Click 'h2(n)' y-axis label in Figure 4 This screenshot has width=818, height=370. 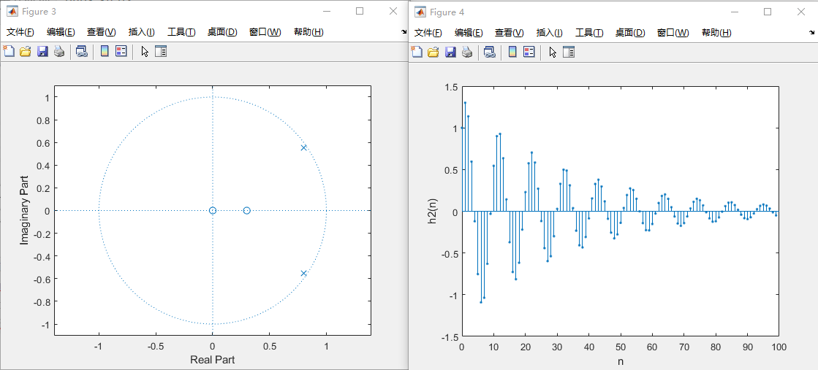432,212
